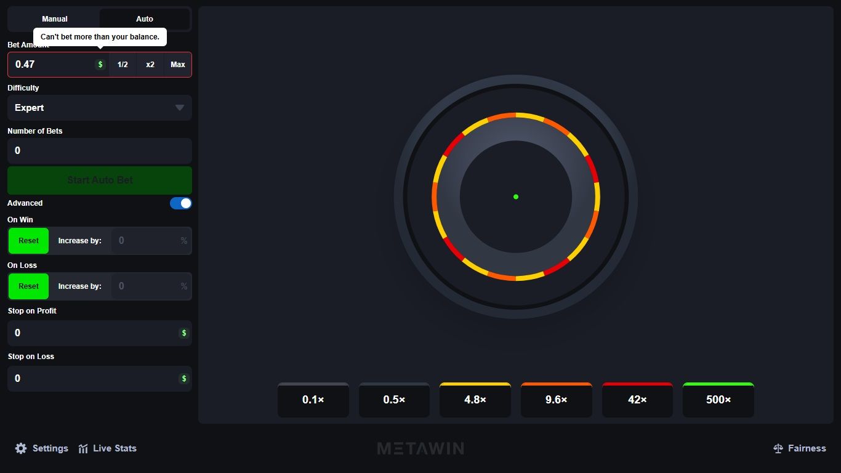Click the Fairness scales icon
Viewport: 841px width, 473px height.
[778, 448]
